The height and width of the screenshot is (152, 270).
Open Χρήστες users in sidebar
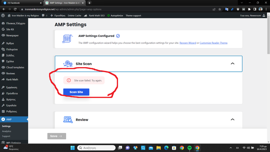[x=14, y=100]
